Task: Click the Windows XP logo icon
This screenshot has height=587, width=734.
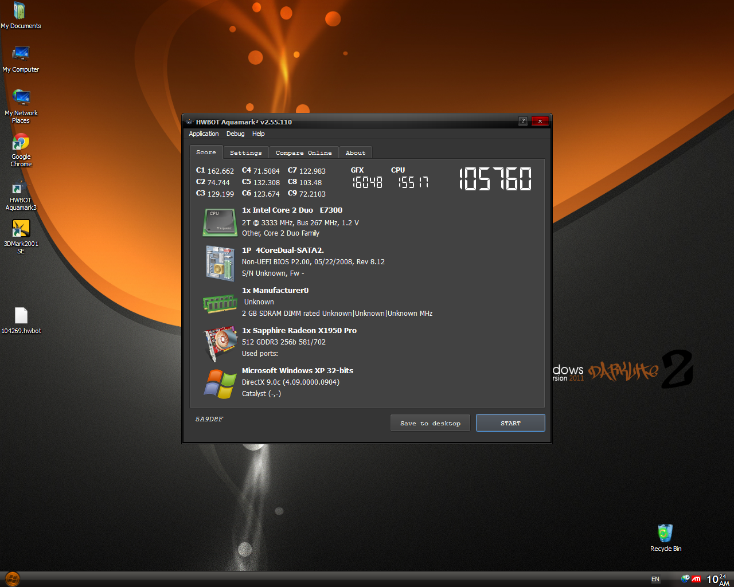Action: pyautogui.click(x=220, y=383)
